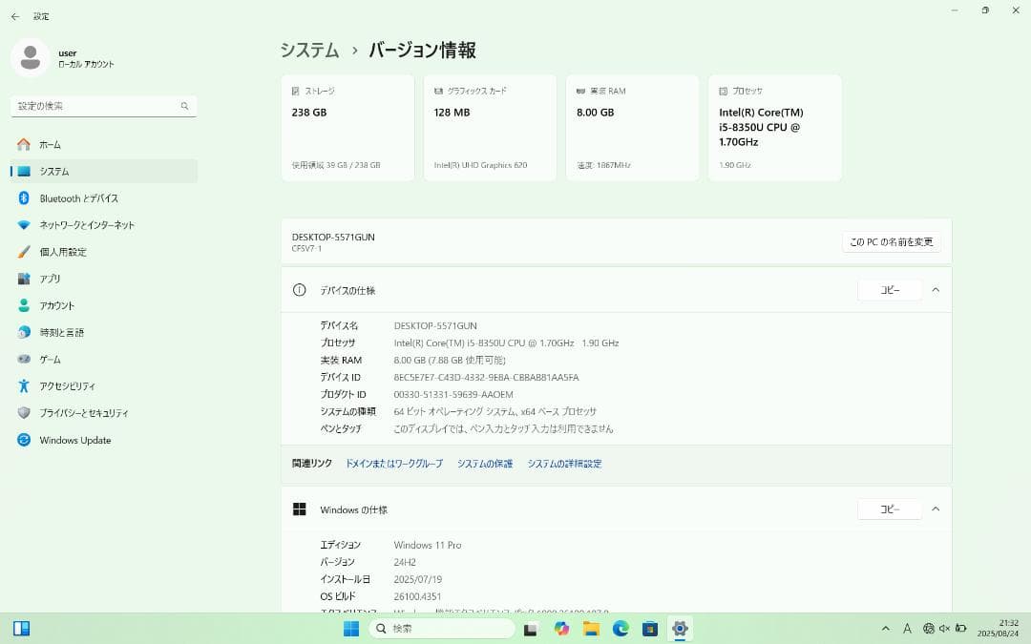Click the user avatar at top left
Viewport: 1031px width, 644px height.
pos(31,57)
